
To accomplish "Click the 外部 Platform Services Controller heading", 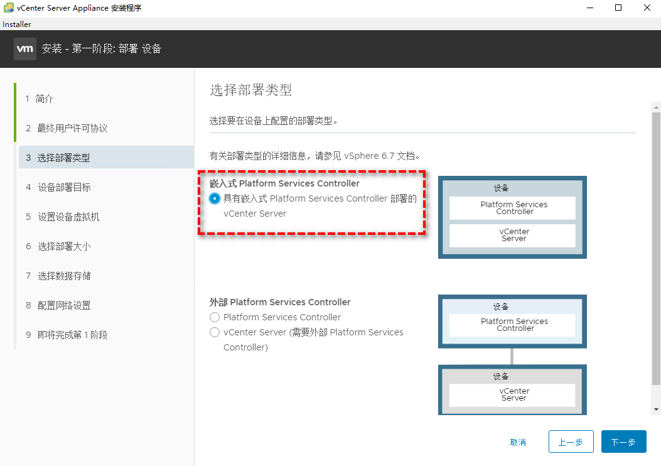I will point(280,302).
